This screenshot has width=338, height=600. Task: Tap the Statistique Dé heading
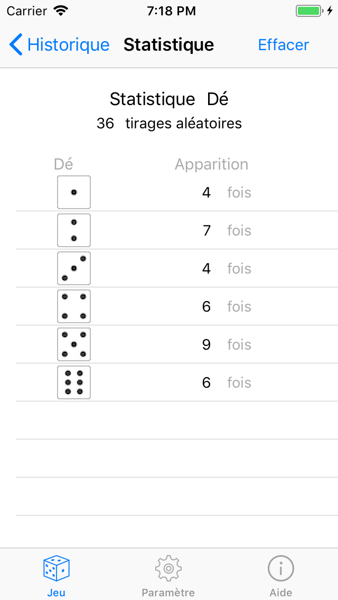click(169, 99)
